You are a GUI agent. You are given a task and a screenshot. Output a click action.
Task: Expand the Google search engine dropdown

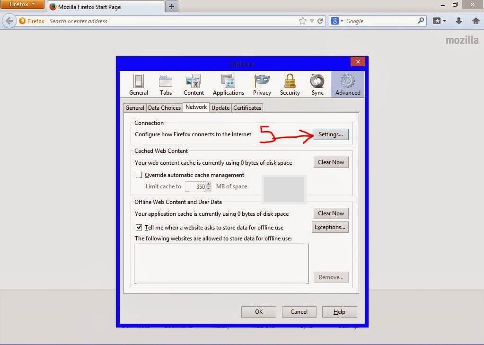click(341, 21)
